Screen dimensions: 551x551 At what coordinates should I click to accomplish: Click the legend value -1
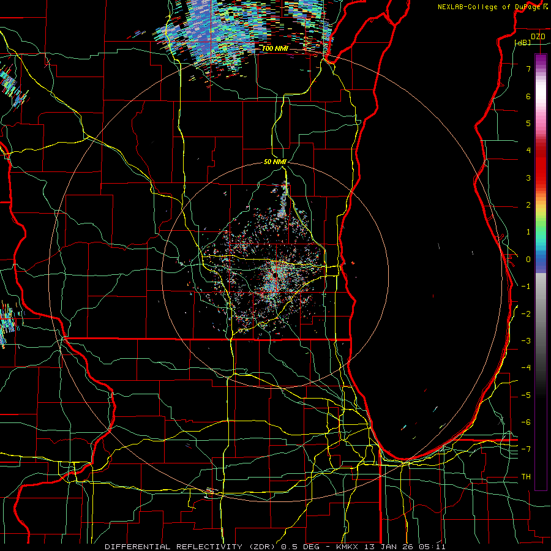coord(526,287)
